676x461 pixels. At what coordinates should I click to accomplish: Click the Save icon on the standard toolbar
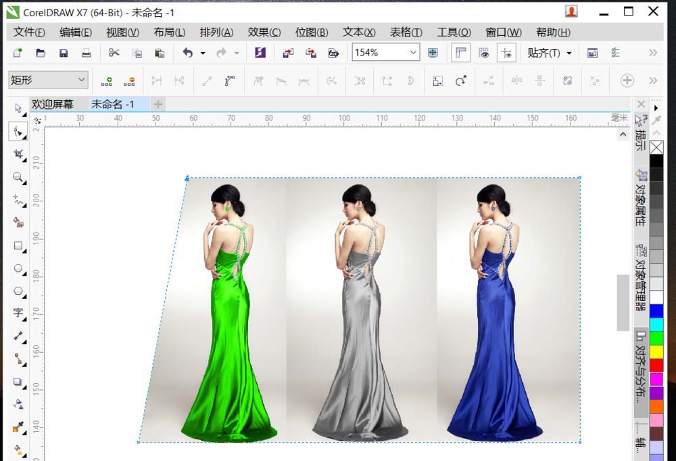click(x=64, y=53)
